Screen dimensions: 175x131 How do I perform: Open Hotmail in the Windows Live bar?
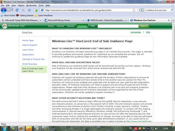coord(60,26)
